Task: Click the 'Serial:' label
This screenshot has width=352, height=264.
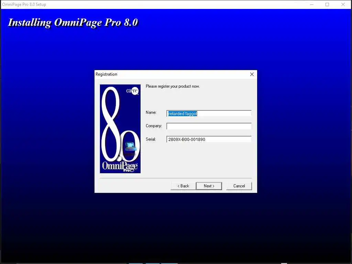Action: (151, 139)
